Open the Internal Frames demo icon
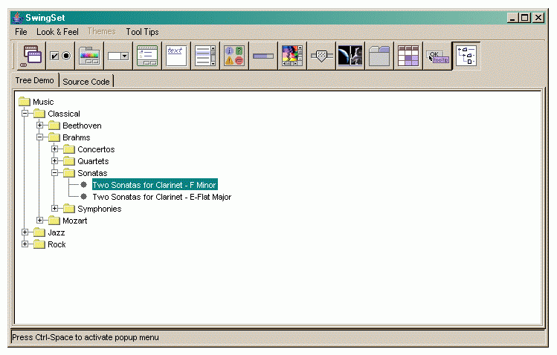557x355 pixels. tap(32, 56)
